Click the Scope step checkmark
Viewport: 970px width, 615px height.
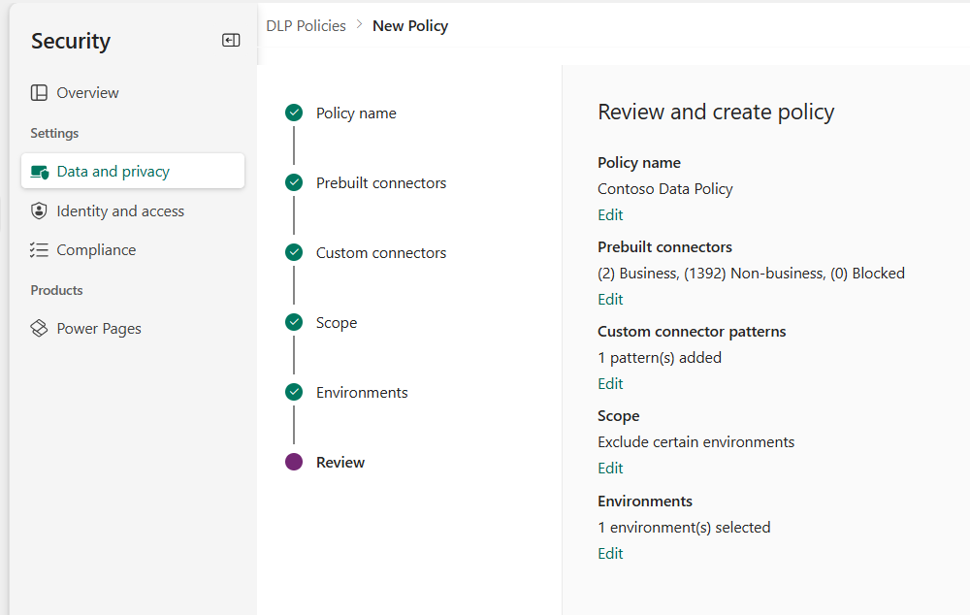(294, 322)
